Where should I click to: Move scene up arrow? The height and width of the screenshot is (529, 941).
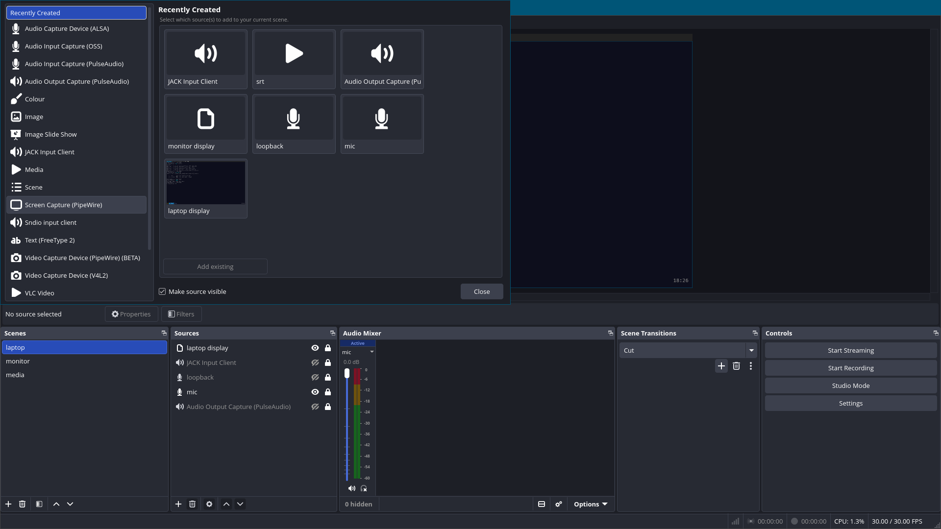click(56, 504)
